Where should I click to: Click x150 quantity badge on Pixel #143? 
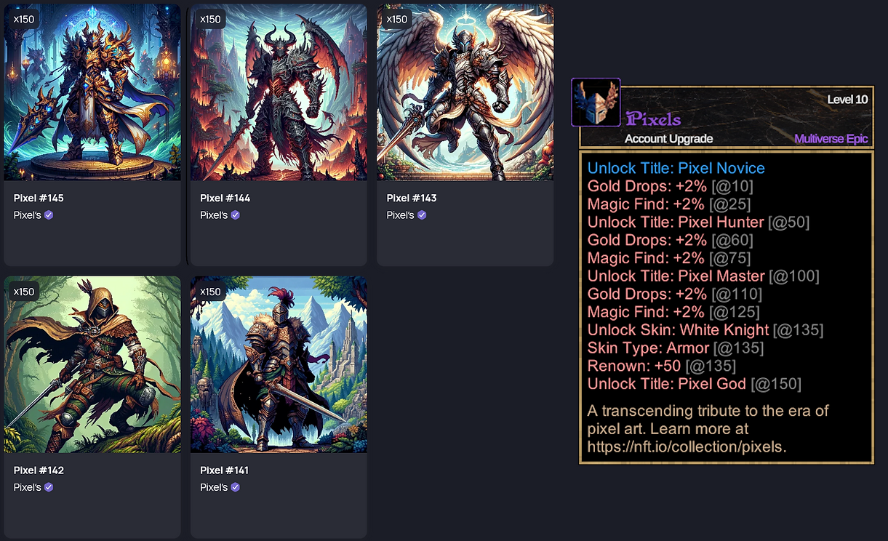(397, 19)
